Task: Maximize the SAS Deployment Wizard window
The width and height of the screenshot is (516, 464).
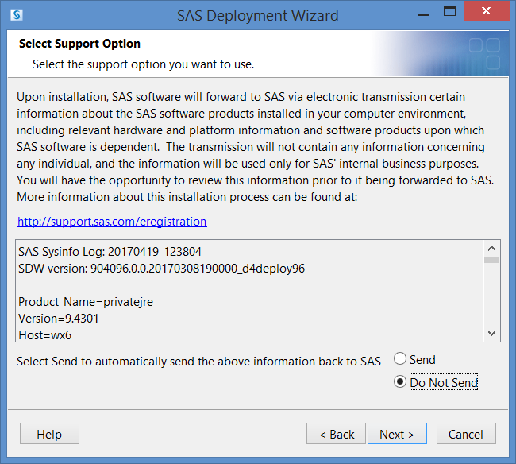Action: pyautogui.click(x=449, y=12)
